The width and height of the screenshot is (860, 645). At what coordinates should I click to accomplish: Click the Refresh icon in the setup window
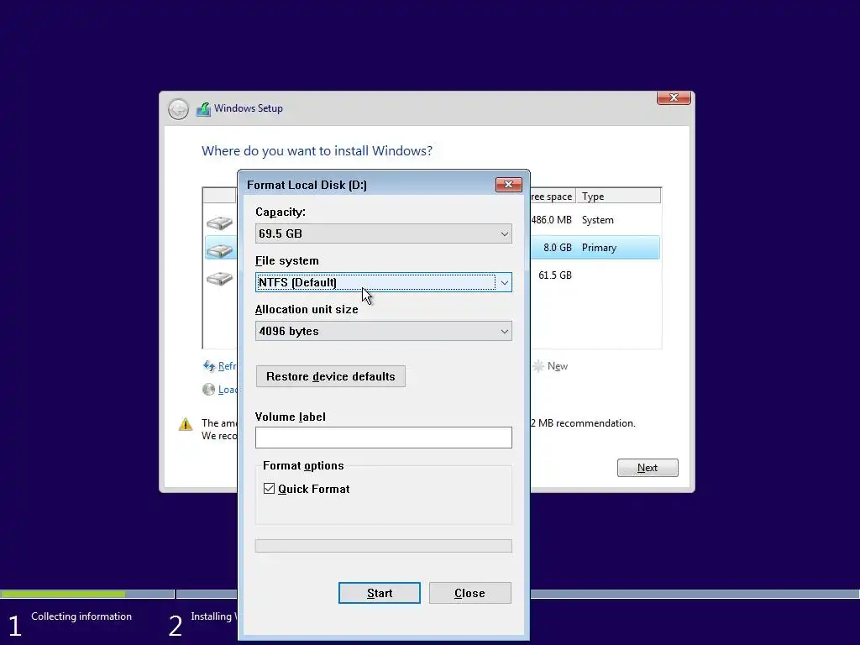pos(209,366)
